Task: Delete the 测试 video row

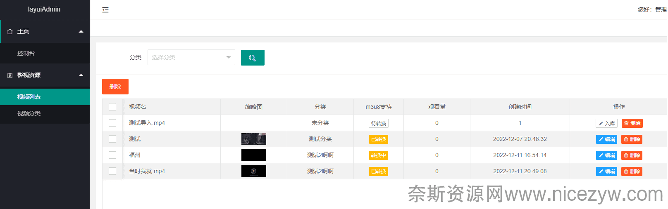Action: (x=632, y=139)
